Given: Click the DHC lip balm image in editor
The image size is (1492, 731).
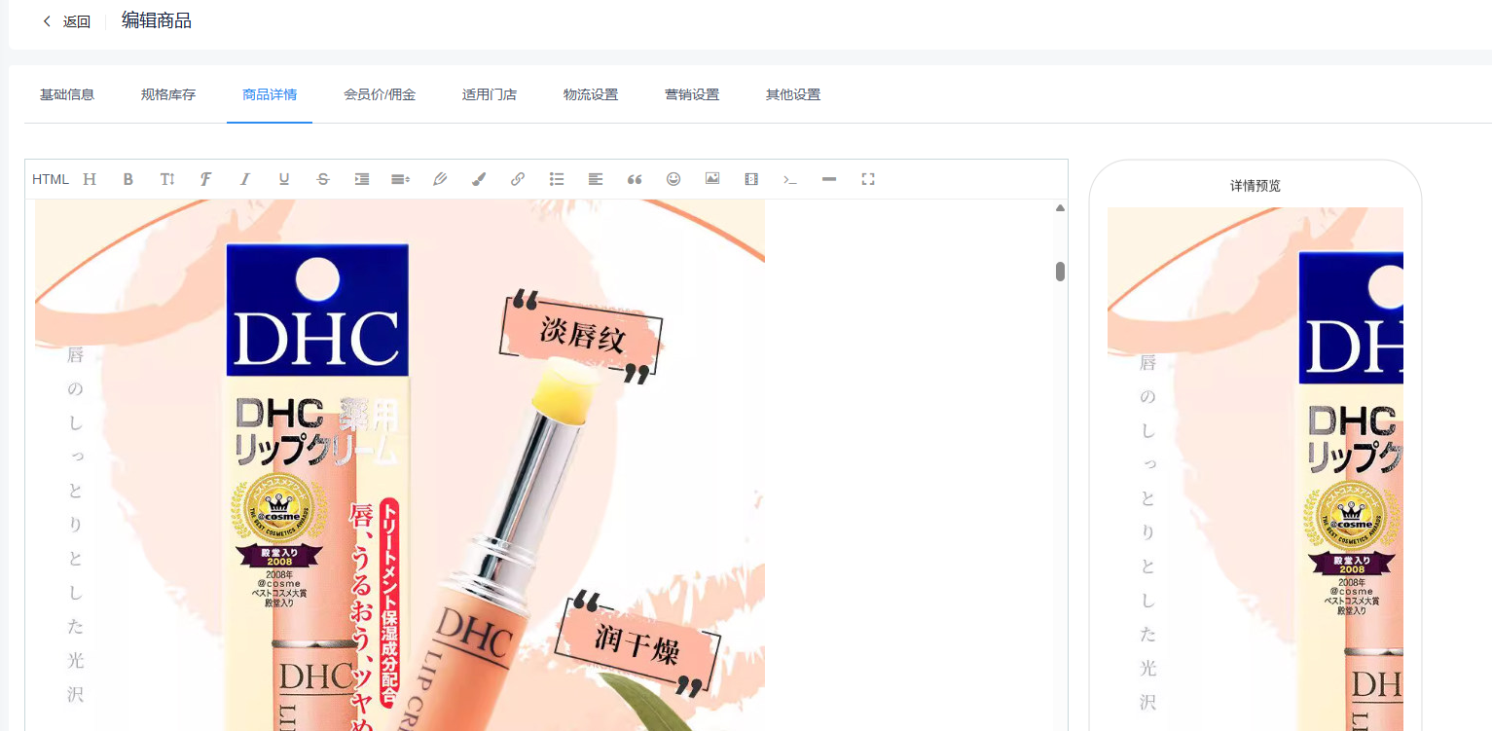Looking at the screenshot, I should 400,465.
